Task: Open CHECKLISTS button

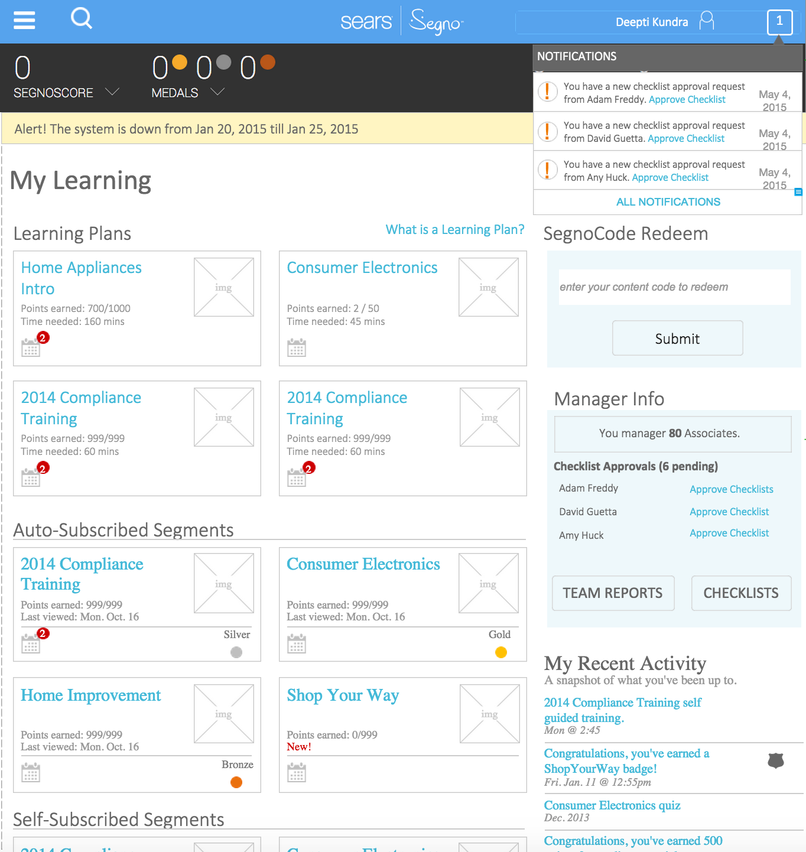Action: pos(742,593)
